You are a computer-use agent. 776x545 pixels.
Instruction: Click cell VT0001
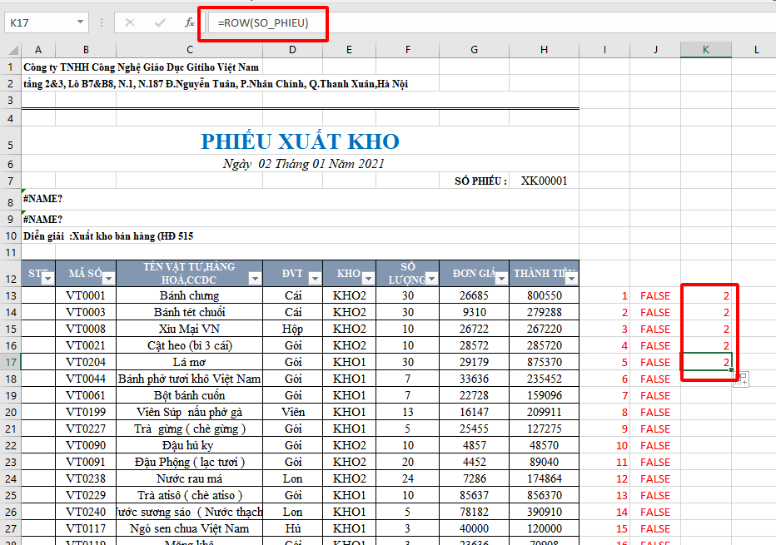[86, 295]
